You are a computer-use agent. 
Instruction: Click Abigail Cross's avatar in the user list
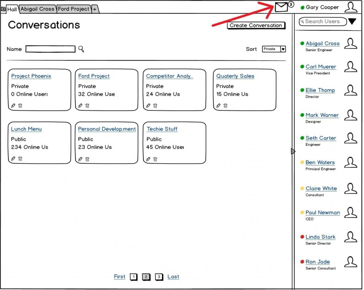pyautogui.click(x=350, y=43)
